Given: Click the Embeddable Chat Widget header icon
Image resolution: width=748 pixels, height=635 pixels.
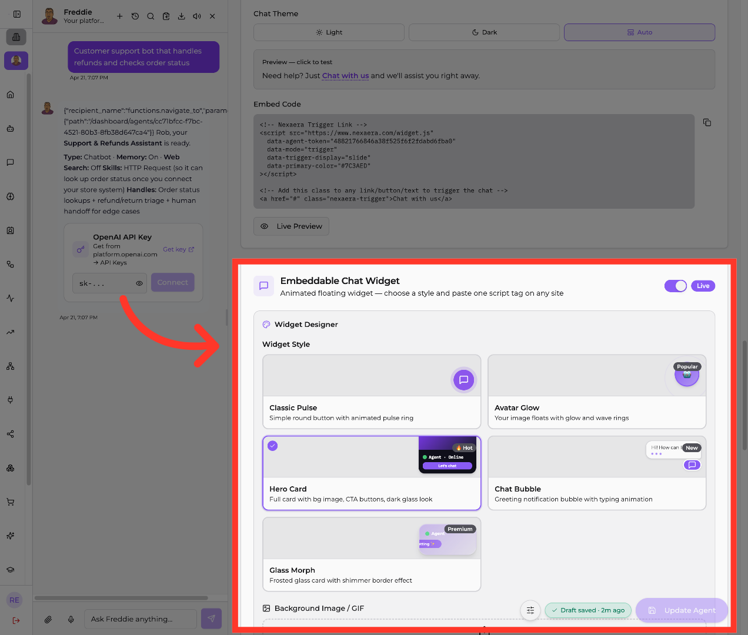Looking at the screenshot, I should coord(264,286).
